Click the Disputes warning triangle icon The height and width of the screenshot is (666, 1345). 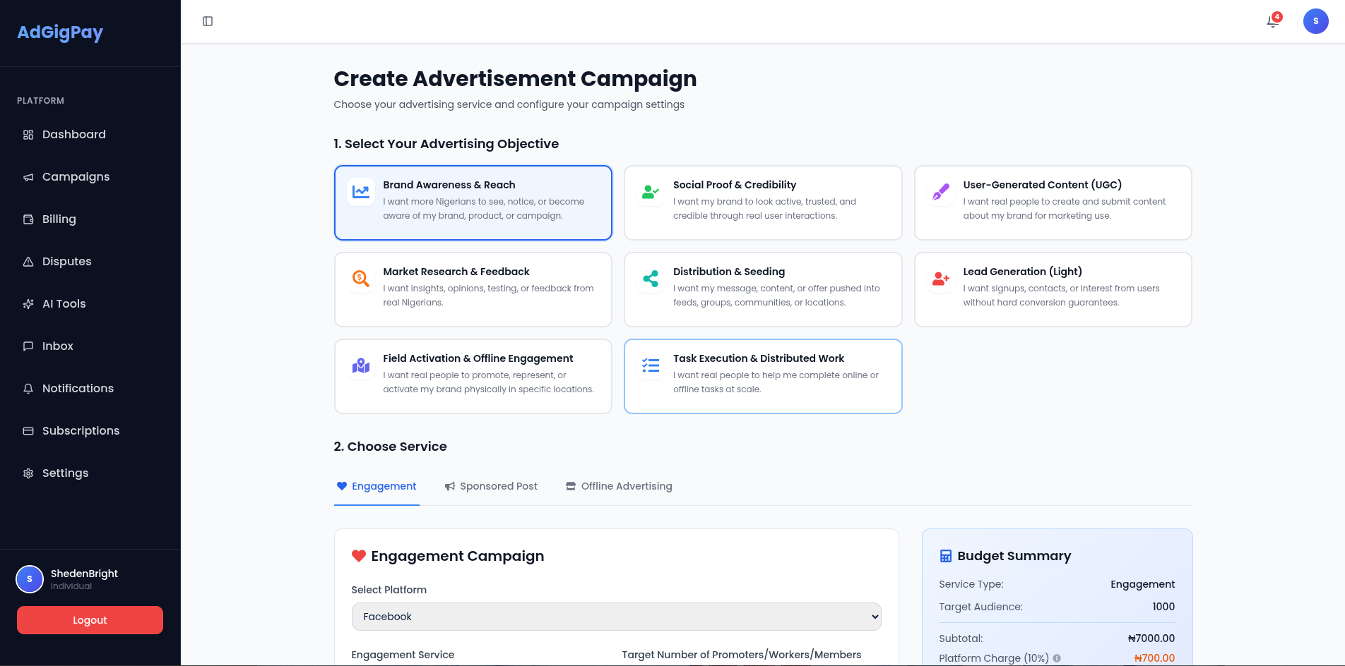tap(28, 262)
